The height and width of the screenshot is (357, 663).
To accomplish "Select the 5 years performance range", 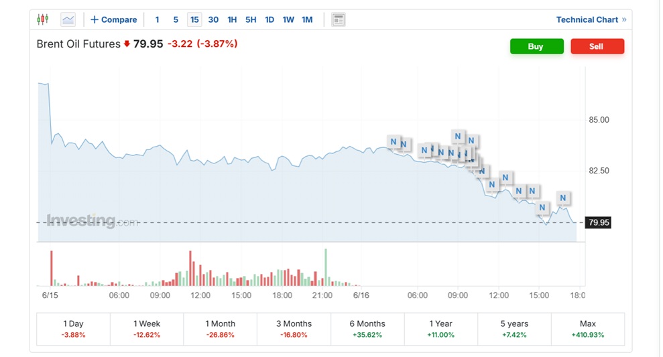I will pos(514,329).
